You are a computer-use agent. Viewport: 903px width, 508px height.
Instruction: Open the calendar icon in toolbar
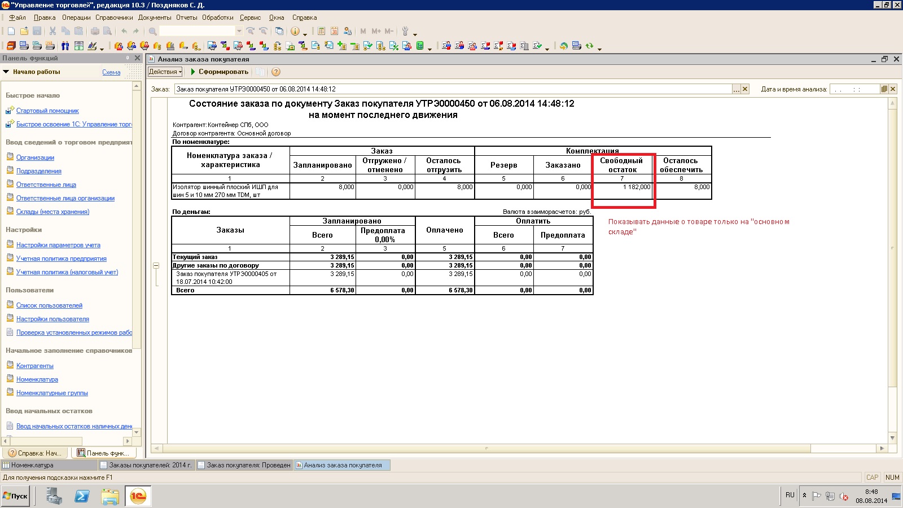[334, 31]
